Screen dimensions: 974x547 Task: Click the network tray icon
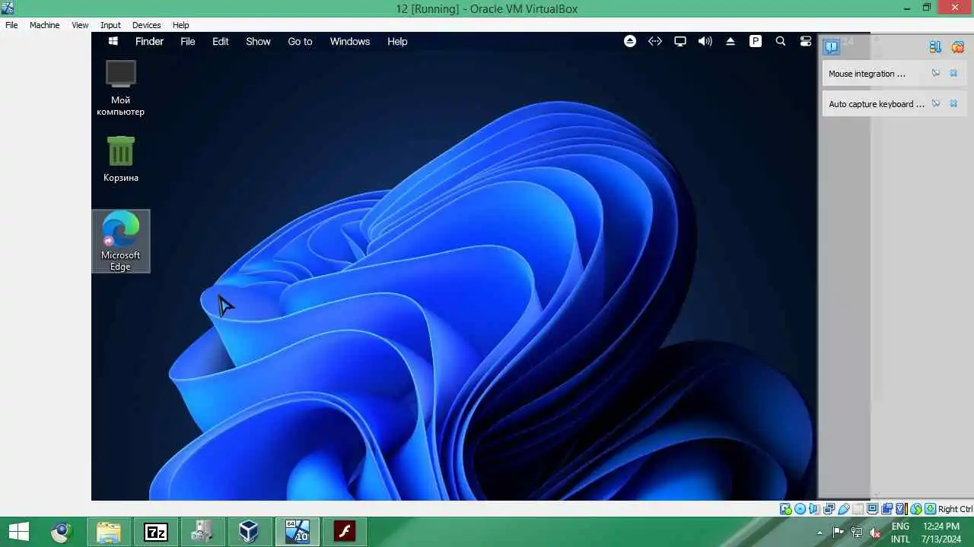click(857, 533)
